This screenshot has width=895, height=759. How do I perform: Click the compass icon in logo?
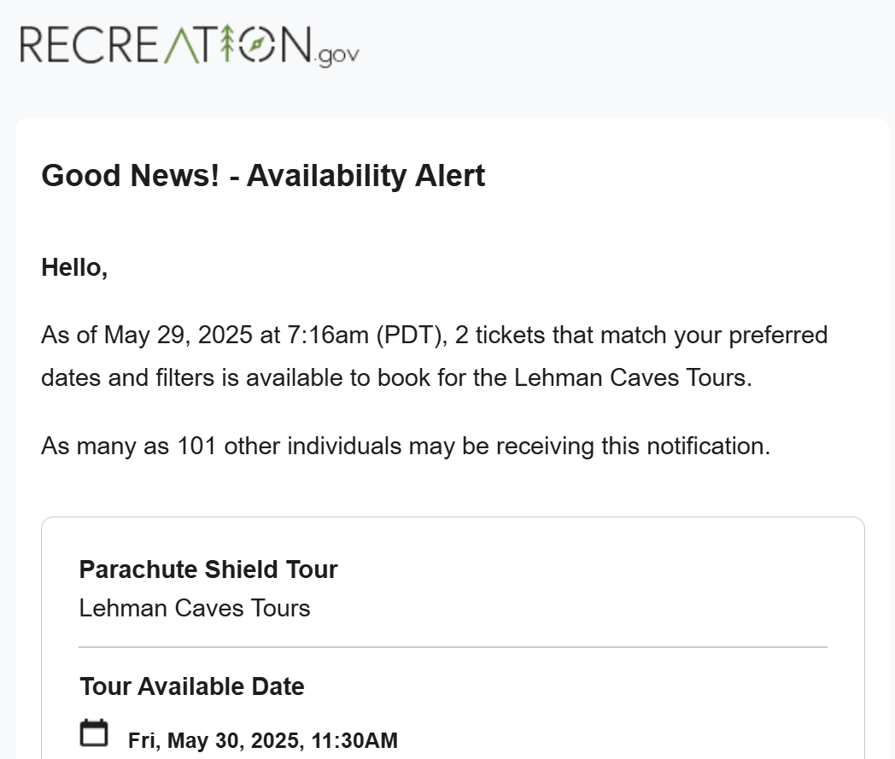tap(256, 44)
